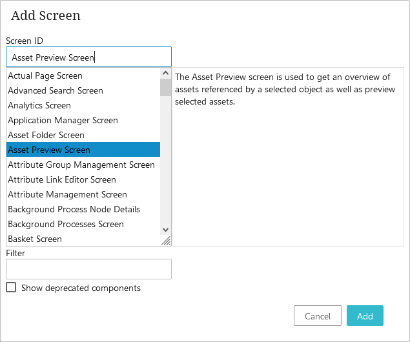Screen dimensions: 410x342
Task: Enable Show deprecated components checkbox
Action: click(x=11, y=288)
